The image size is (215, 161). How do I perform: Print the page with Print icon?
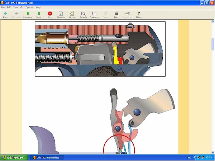(x=116, y=14)
